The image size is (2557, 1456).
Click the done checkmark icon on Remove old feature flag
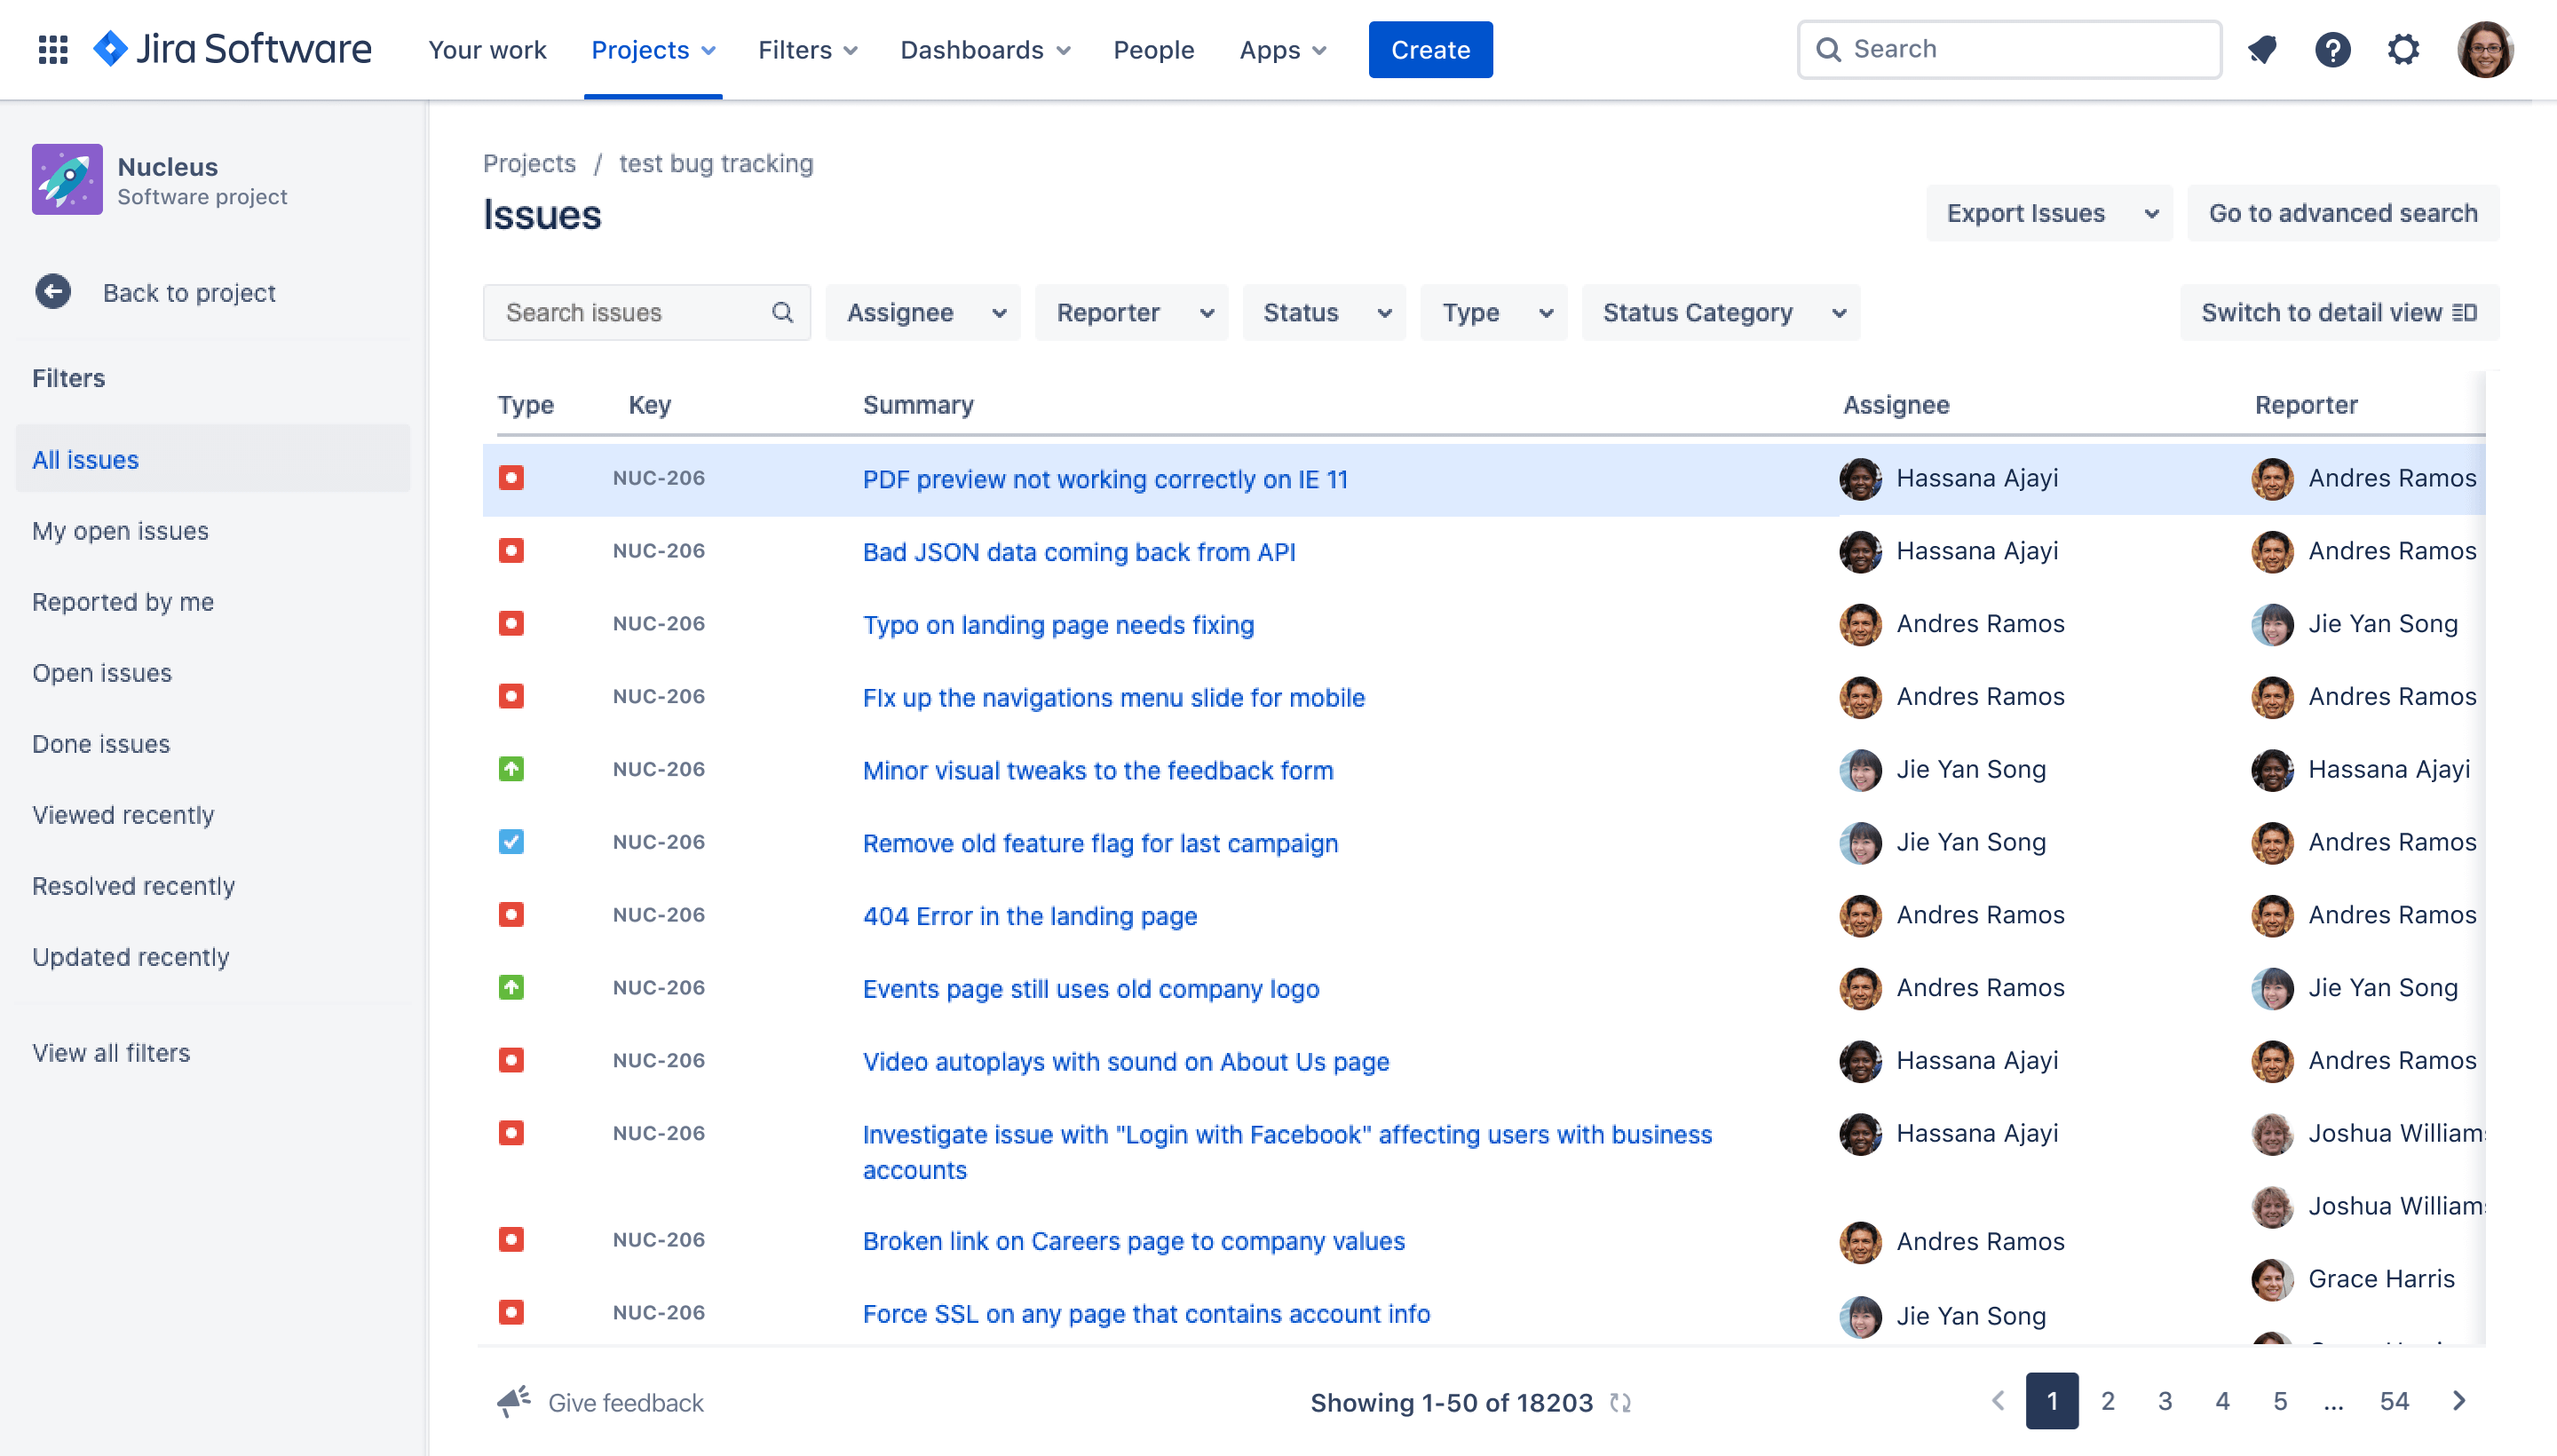[510, 842]
